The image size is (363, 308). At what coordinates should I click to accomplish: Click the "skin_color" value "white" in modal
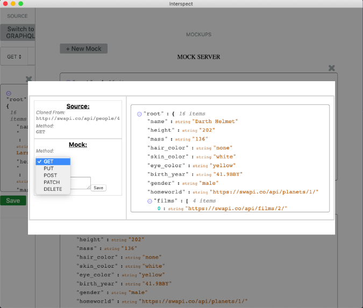224,156
